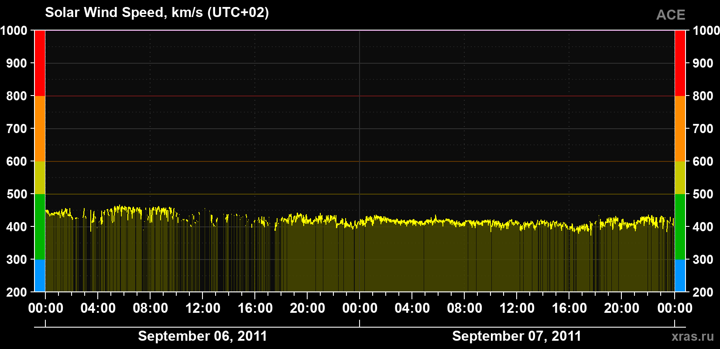Click the red 800–1000 band on right scale
This screenshot has height=349, width=720.
[680, 63]
